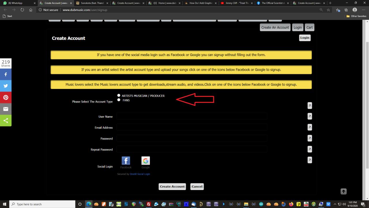Show help for the Email Address field
The image size is (369, 208).
[310, 127]
